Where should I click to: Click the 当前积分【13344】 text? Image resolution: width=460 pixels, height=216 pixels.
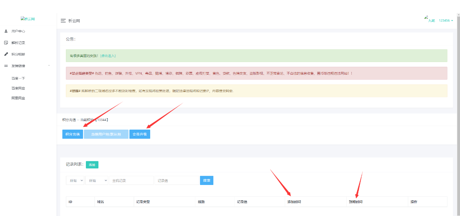click(x=95, y=120)
